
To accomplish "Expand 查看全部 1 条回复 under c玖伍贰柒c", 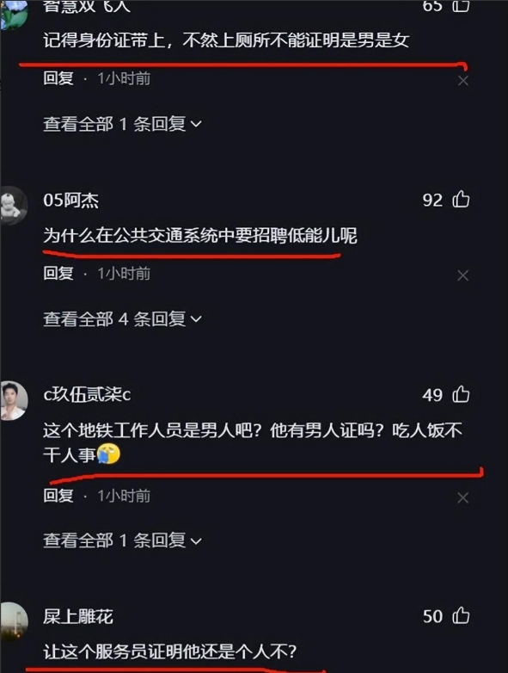I will click(122, 540).
